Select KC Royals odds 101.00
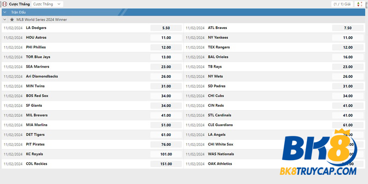This screenshot has height=184, width=368. [x=166, y=155]
